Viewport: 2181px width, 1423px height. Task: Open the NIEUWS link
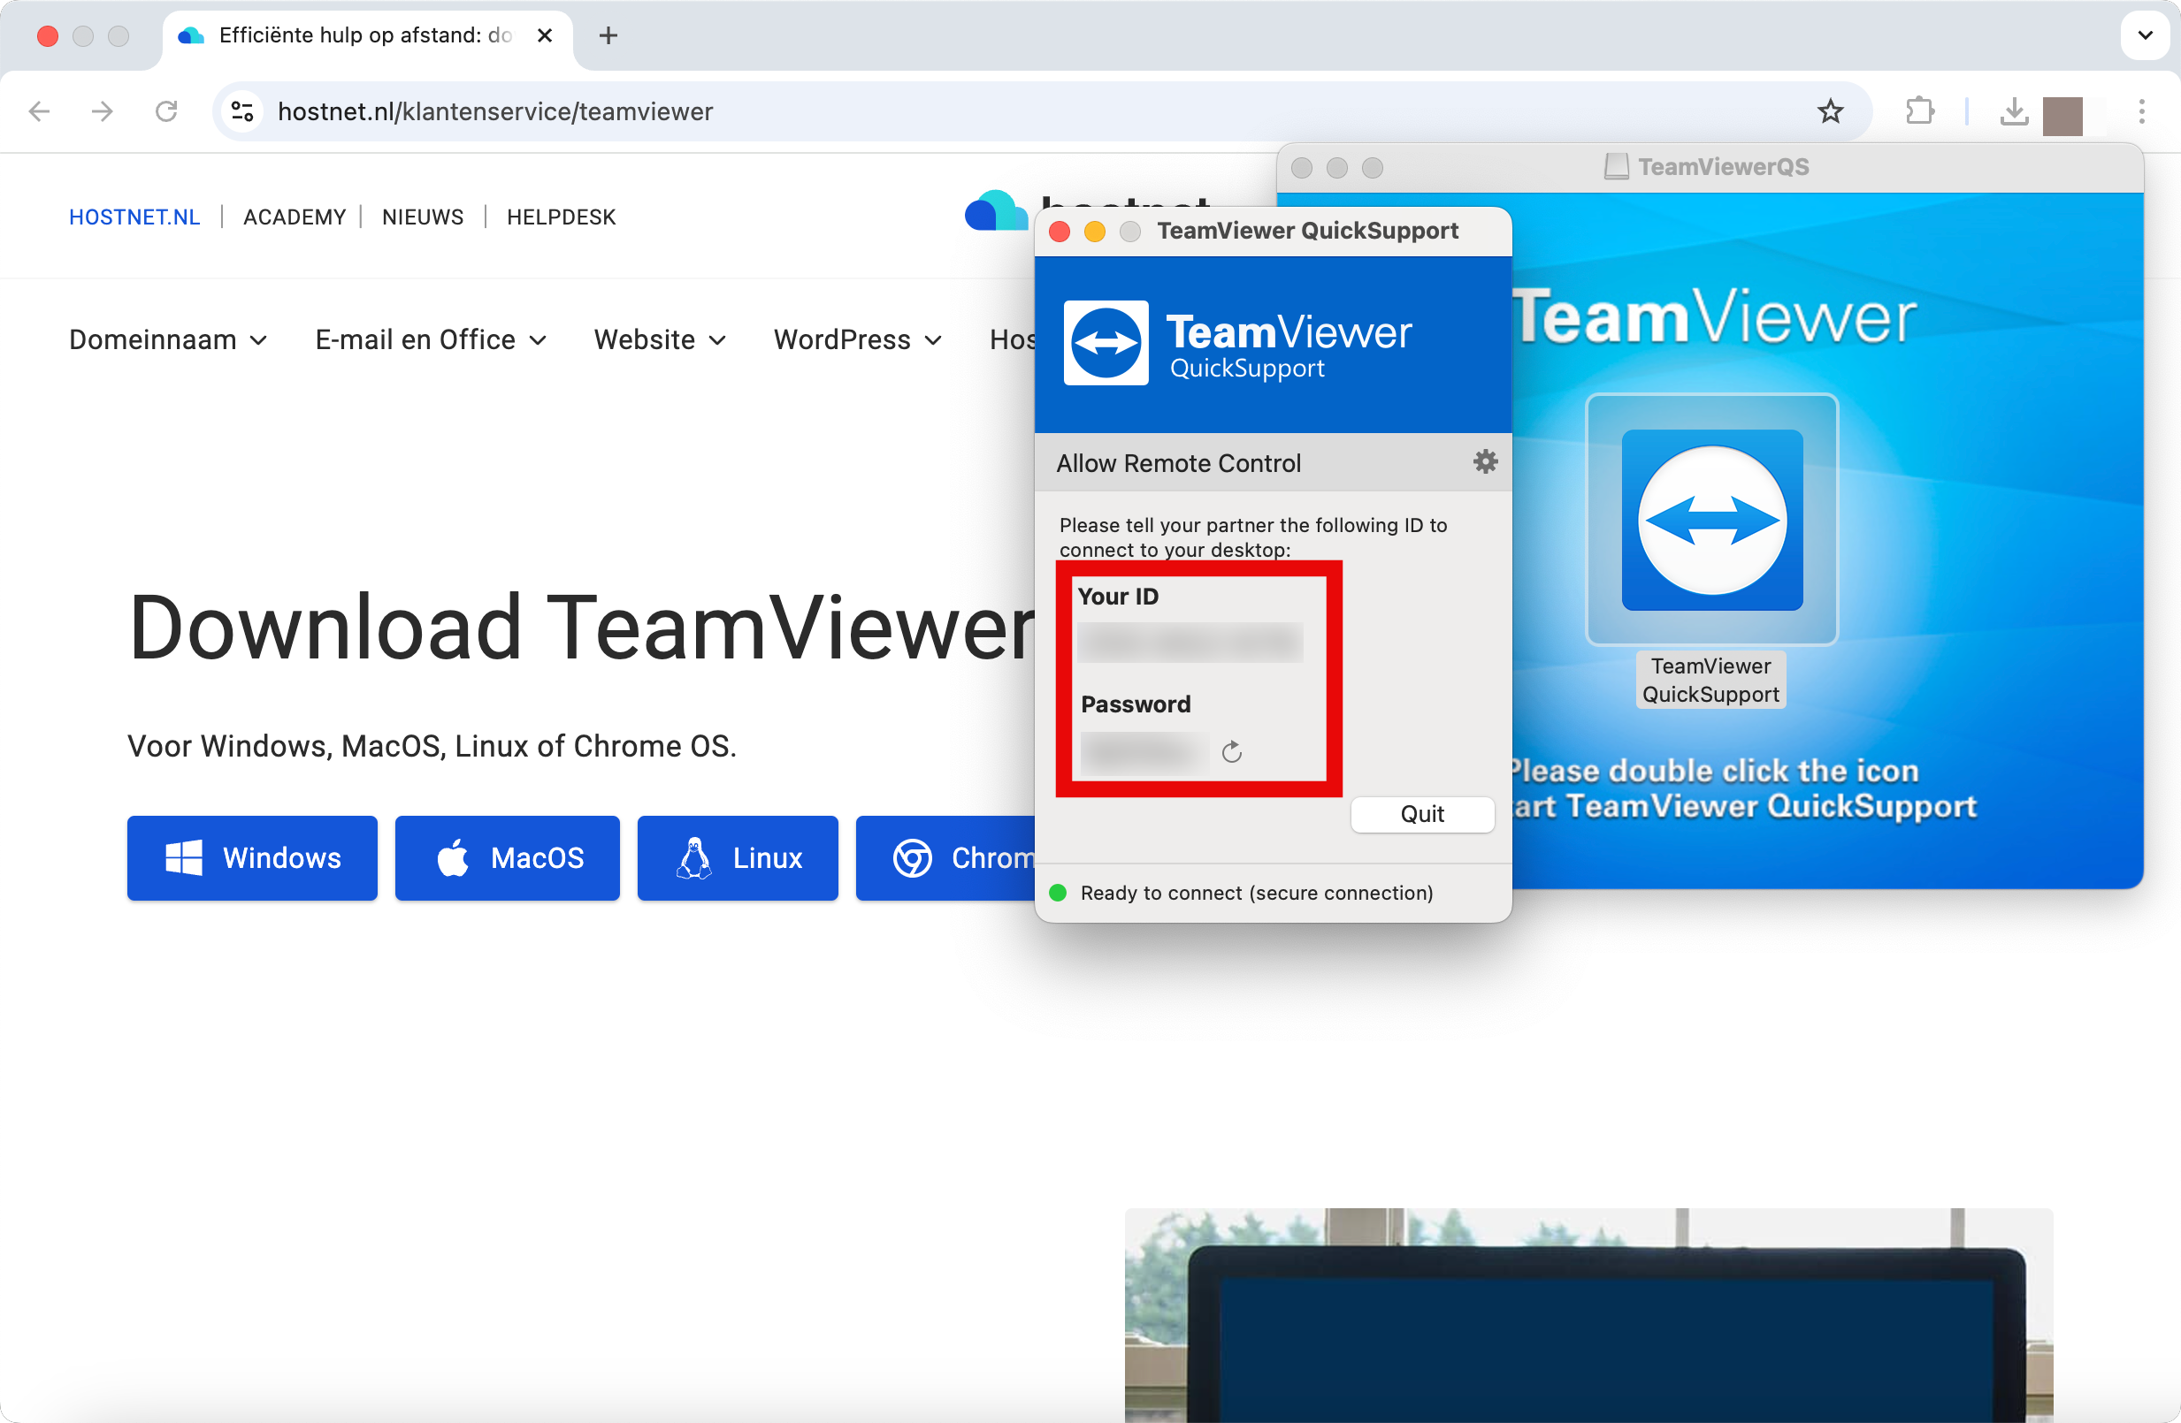pyautogui.click(x=423, y=217)
